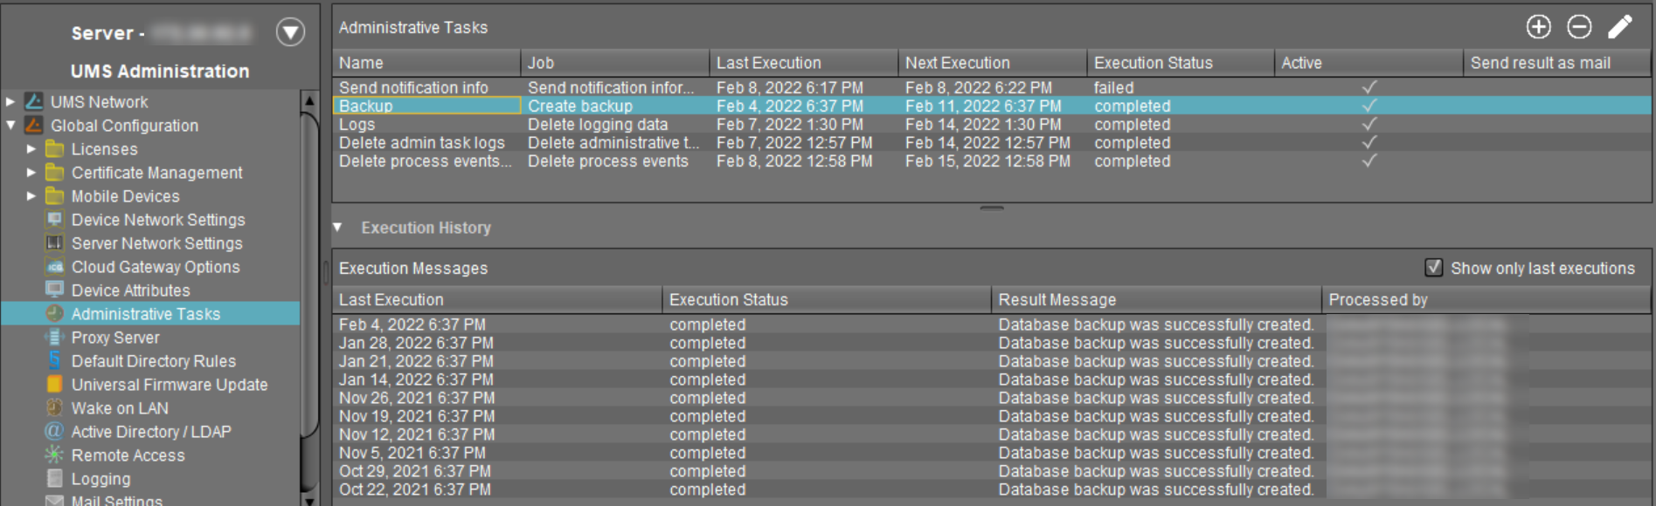Click the Active Directory / LDAP icon
Screen dimensions: 1656x506
(54, 431)
